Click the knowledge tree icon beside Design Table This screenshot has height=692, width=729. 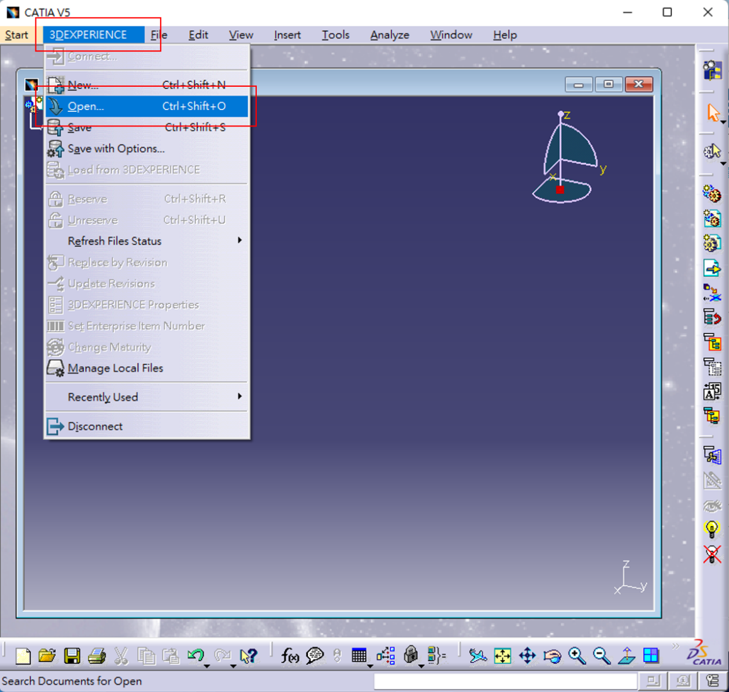[385, 656]
